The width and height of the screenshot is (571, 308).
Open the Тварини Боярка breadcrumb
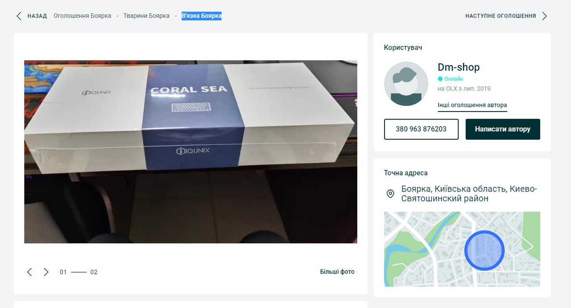(146, 16)
